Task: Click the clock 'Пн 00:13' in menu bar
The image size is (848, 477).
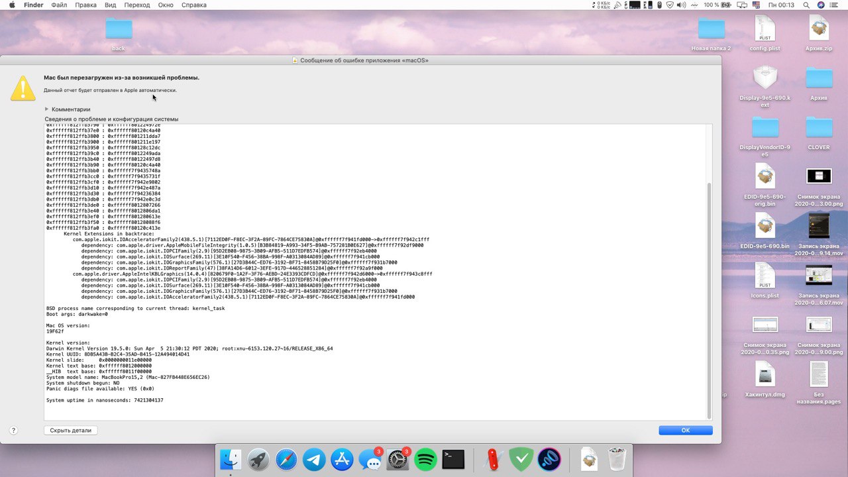Action: (781, 5)
